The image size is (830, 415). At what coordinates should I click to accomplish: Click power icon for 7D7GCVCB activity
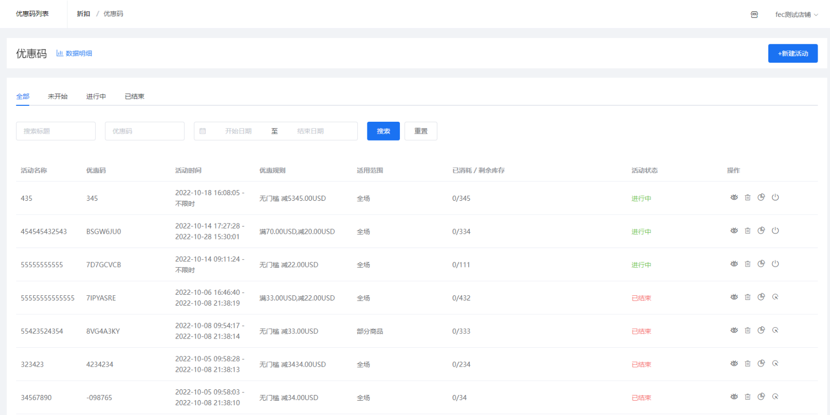coord(776,264)
